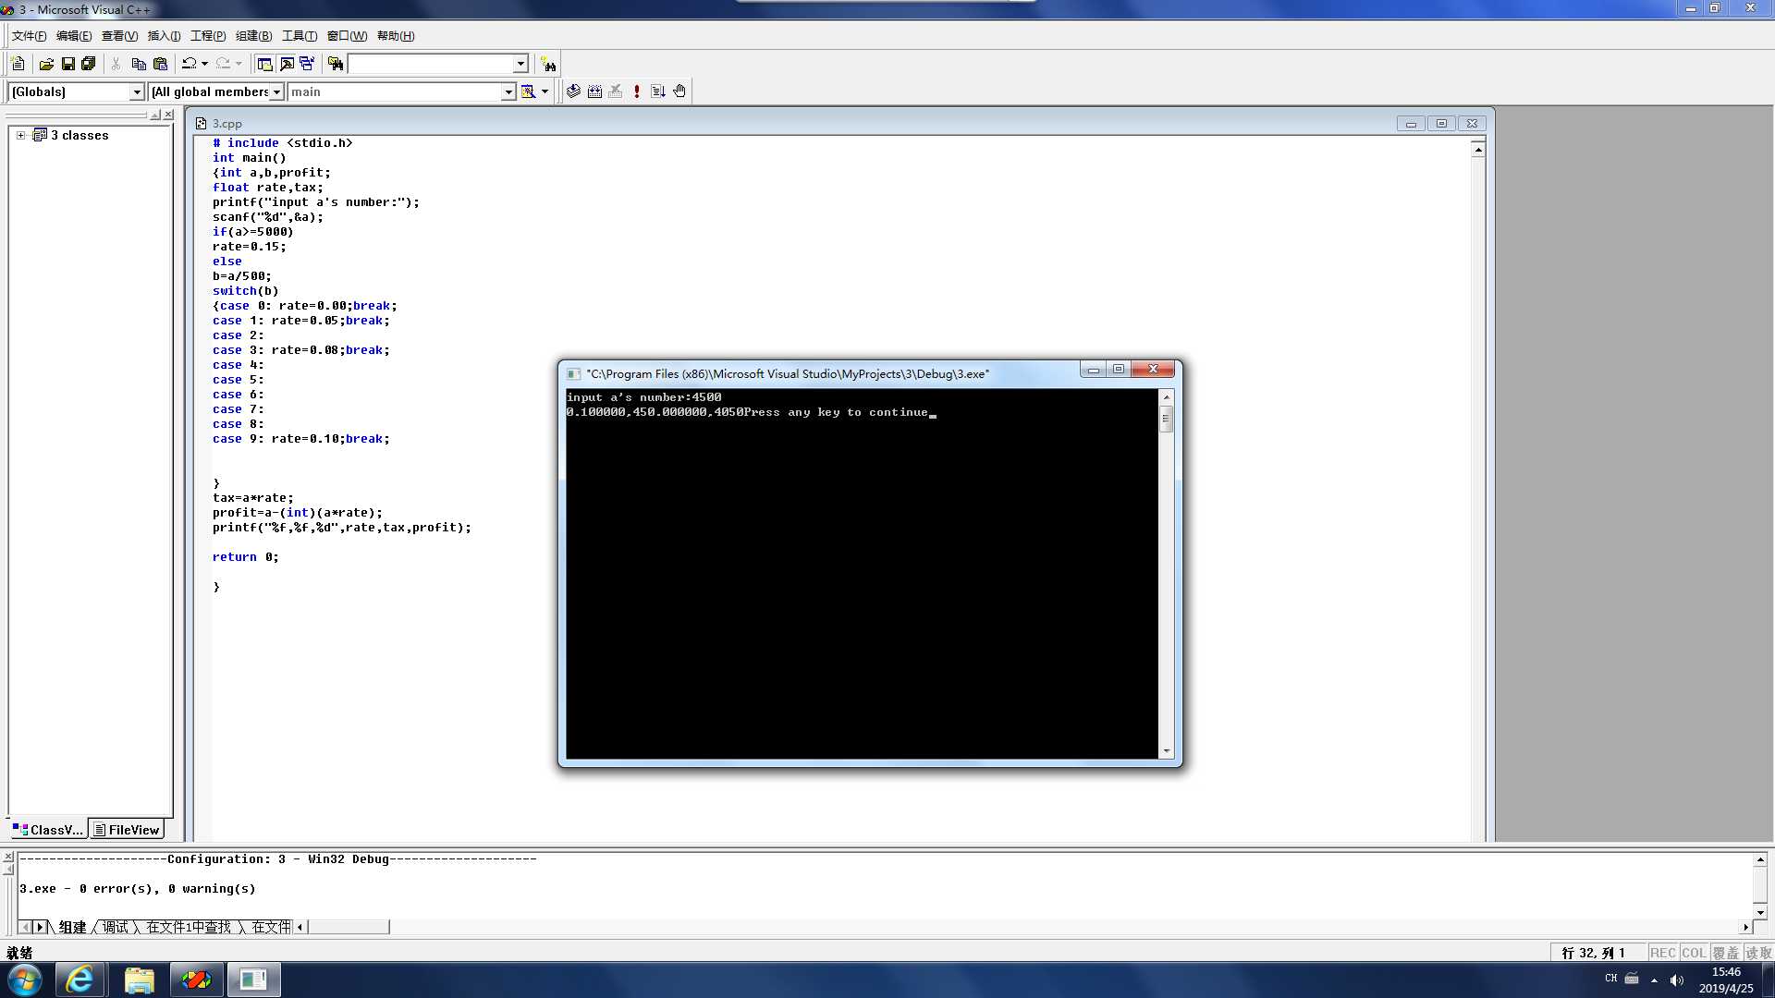Run program with red exclamation icon
Image resolution: width=1775 pixels, height=998 pixels.
pyautogui.click(x=637, y=91)
